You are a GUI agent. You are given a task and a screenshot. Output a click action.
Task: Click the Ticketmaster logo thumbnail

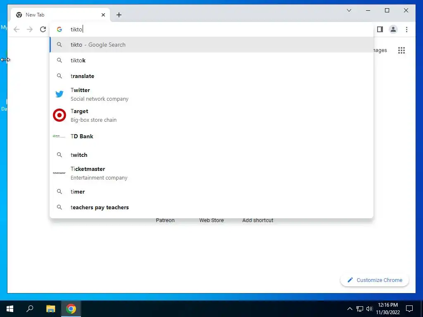pos(59,173)
